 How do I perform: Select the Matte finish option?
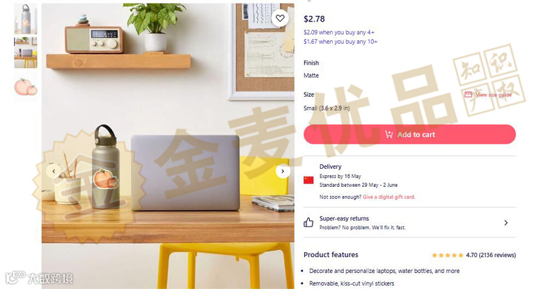tap(311, 76)
